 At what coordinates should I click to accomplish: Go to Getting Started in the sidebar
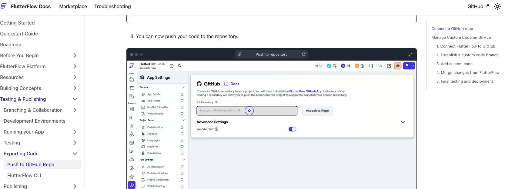pos(17,23)
